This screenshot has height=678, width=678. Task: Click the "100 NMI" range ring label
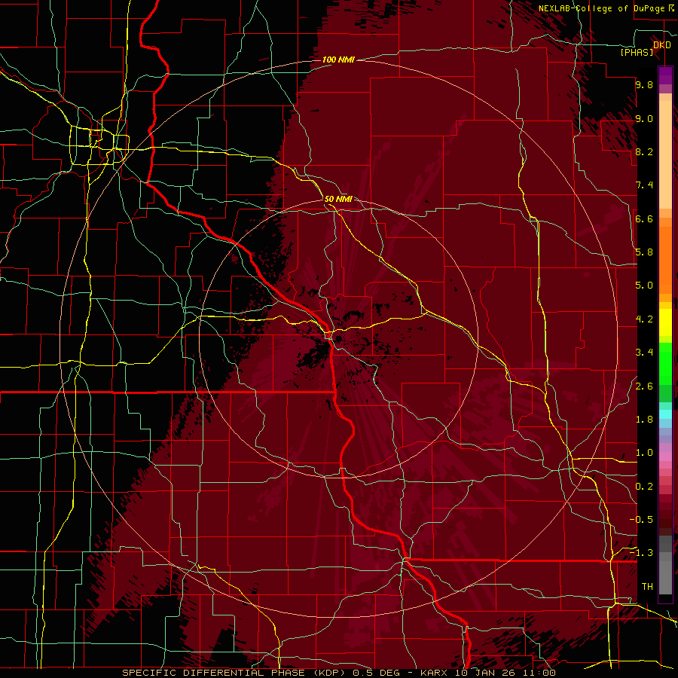(338, 60)
